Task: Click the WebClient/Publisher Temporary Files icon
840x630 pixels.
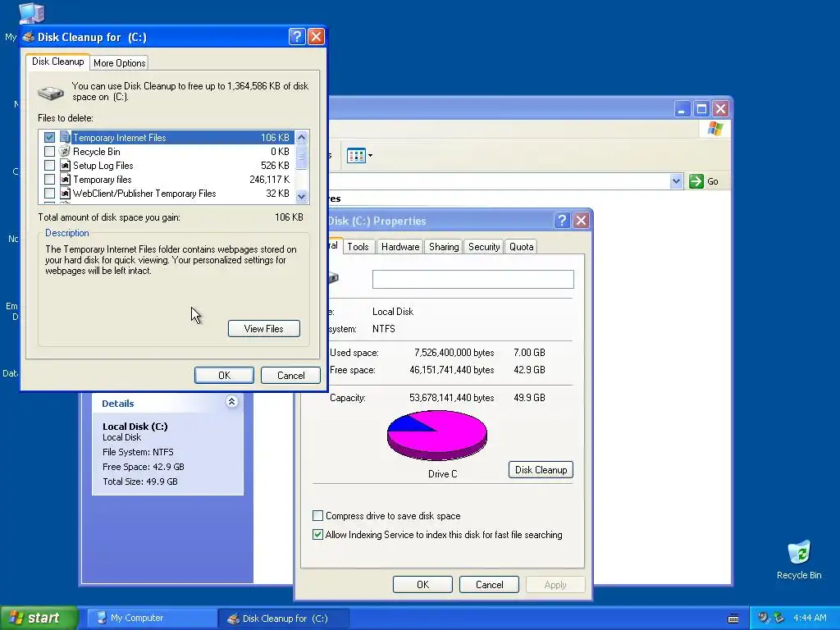Action: 65,194
